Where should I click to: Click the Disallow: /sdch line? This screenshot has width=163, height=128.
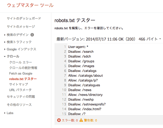tap(80, 56)
